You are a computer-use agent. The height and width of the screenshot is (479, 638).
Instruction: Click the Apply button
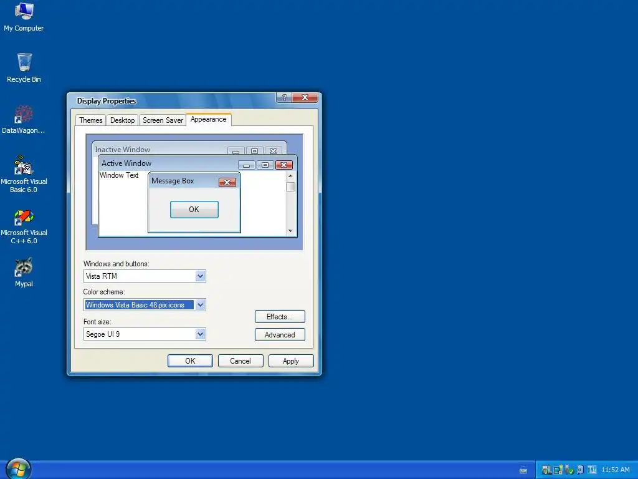click(x=291, y=361)
